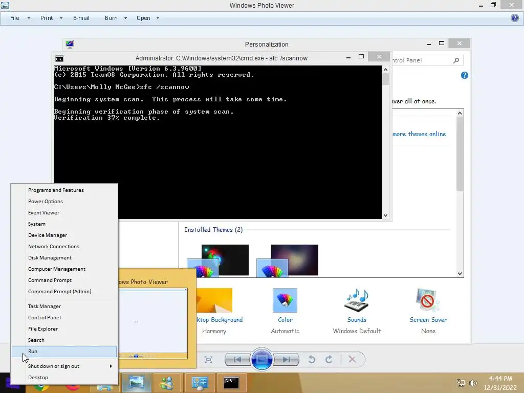Click the Run menu entry
This screenshot has height=393, width=524.
point(64,352)
